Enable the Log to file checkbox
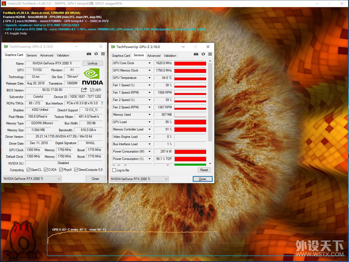Screen dimensions: 349x262 (x=114, y=170)
